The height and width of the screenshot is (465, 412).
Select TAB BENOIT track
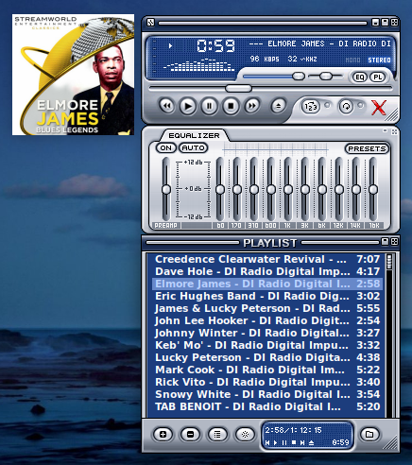(267, 406)
